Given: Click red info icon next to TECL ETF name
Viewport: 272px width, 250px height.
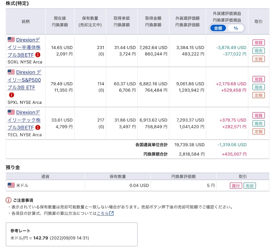Looking at the screenshot, I should coord(38,128).
